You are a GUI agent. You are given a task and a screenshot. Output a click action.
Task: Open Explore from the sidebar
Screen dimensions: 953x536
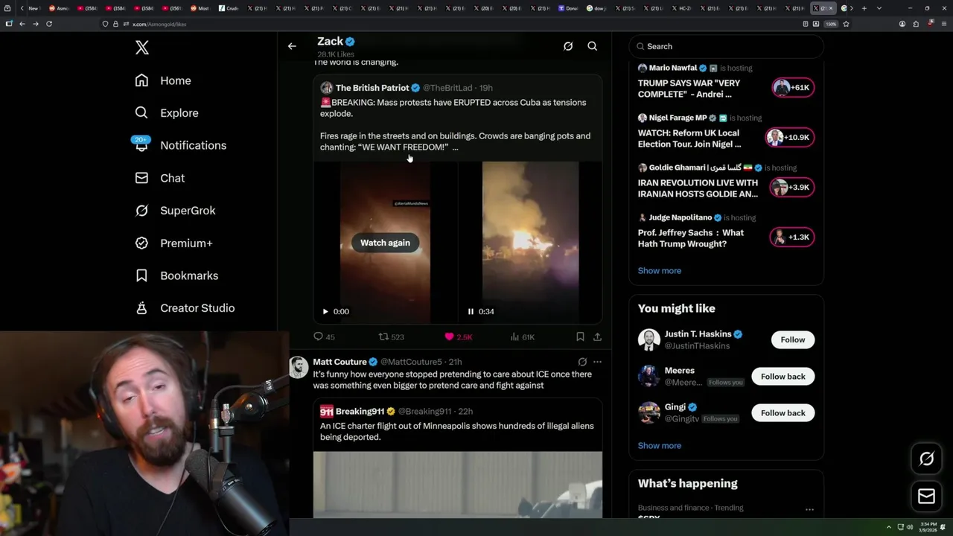tap(167, 113)
